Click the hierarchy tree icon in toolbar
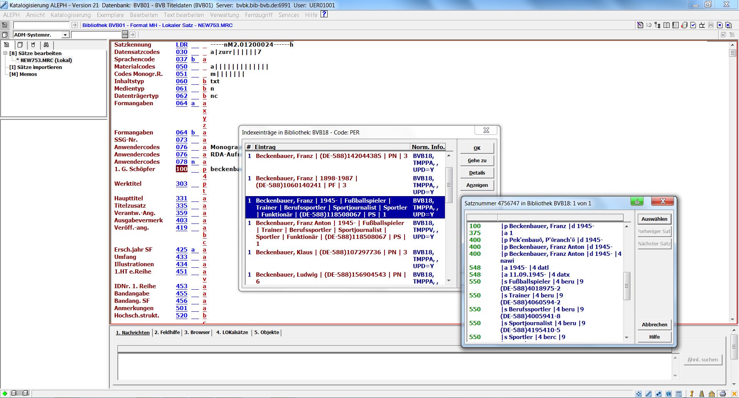Screen dimensions: 739x398 (x=657, y=25)
